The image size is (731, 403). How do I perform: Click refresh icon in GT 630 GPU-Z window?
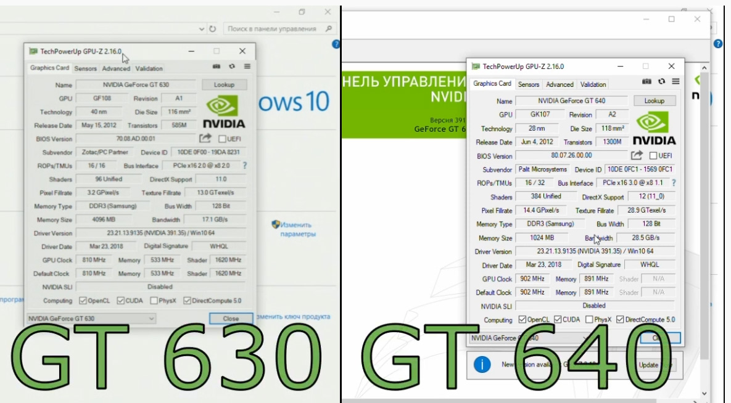click(232, 67)
